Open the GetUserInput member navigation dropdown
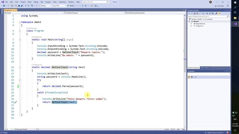The width and height of the screenshot is (239, 134). (x=156, y=13)
